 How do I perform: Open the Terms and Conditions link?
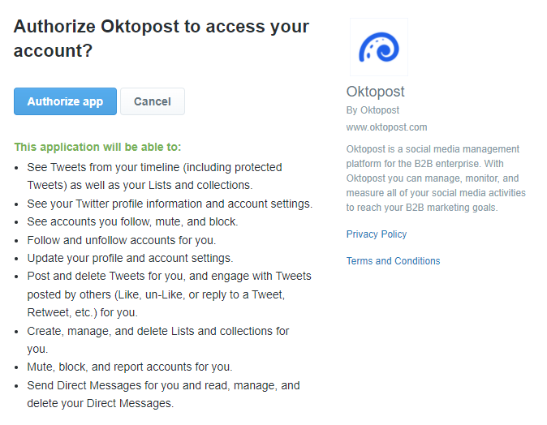click(x=393, y=261)
